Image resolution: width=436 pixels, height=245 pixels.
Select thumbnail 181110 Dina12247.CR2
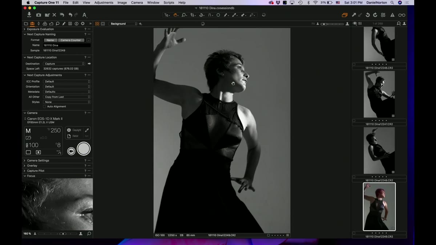379,94
